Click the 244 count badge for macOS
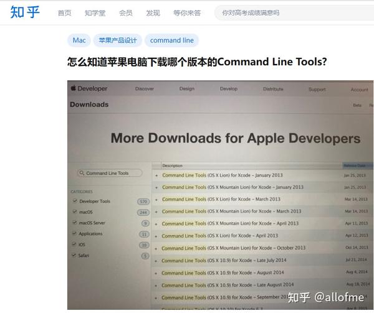The height and width of the screenshot is (313, 374). pos(143,212)
